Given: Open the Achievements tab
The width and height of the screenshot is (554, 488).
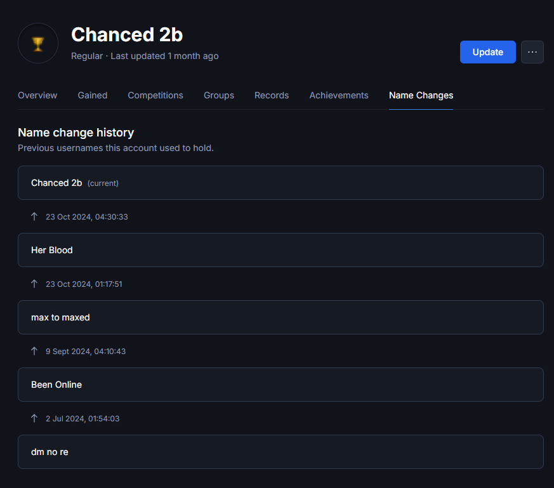Looking at the screenshot, I should click(x=339, y=95).
